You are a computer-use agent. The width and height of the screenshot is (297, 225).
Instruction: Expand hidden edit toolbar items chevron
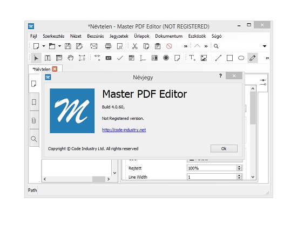[186, 46]
